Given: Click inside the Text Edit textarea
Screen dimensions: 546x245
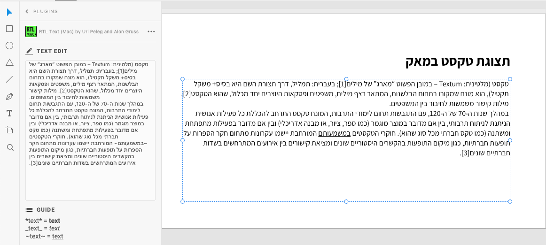Looking at the screenshot, I should [91, 130].
